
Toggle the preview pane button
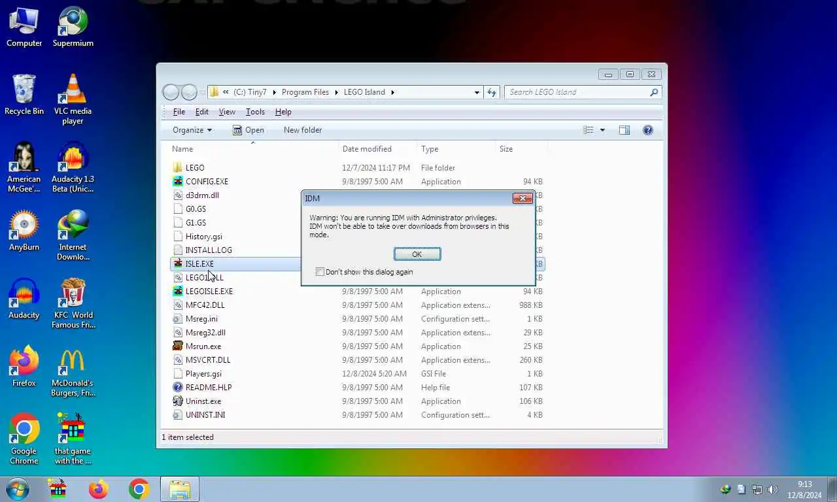point(624,130)
